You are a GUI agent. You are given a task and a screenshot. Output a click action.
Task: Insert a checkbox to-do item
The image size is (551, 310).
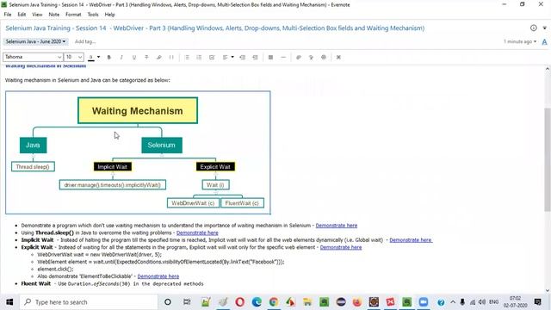pyautogui.click(x=212, y=57)
